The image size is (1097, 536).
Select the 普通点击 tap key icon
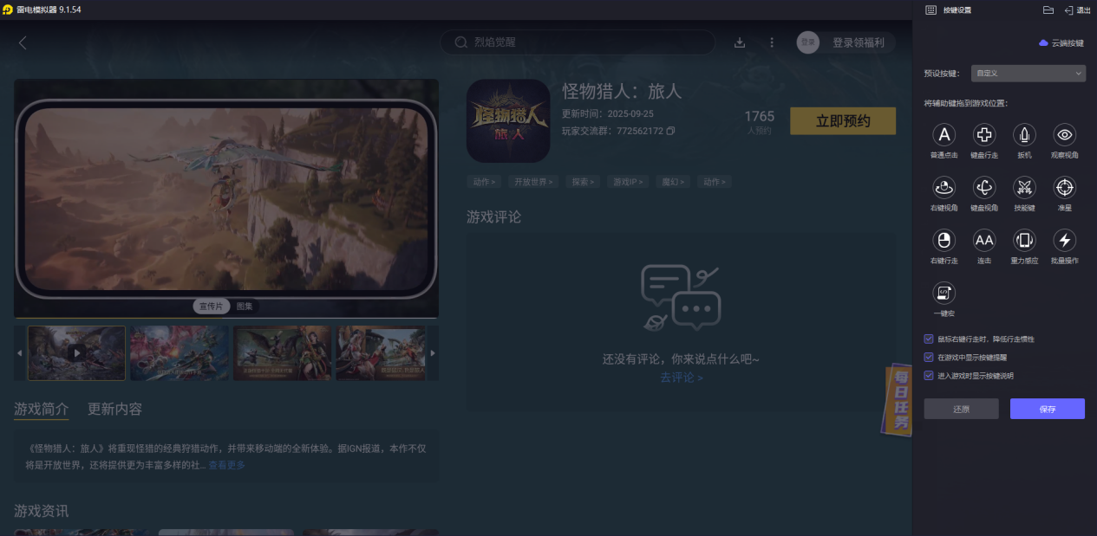(x=944, y=134)
